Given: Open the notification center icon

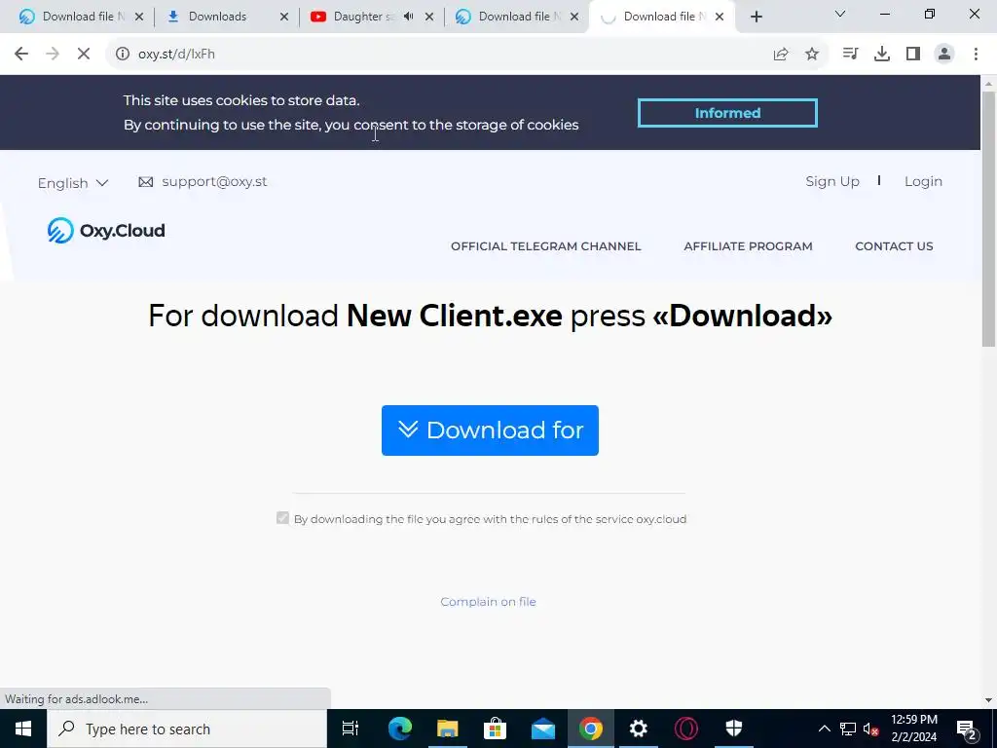Looking at the screenshot, I should [966, 729].
